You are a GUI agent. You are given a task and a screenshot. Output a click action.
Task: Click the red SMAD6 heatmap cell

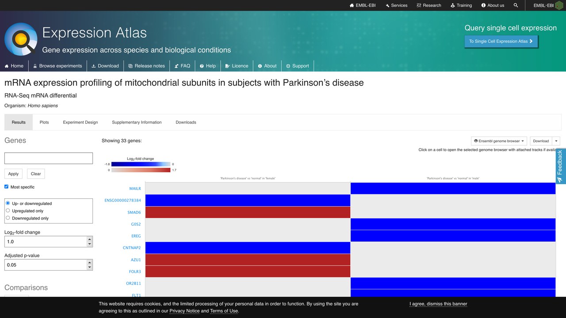(x=248, y=212)
